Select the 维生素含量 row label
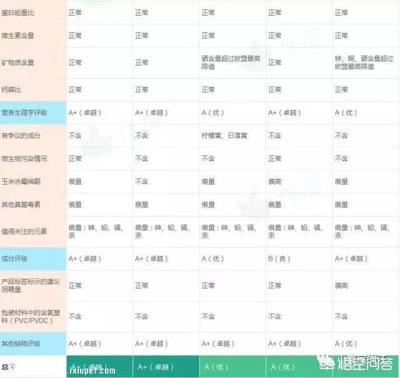 [17, 36]
